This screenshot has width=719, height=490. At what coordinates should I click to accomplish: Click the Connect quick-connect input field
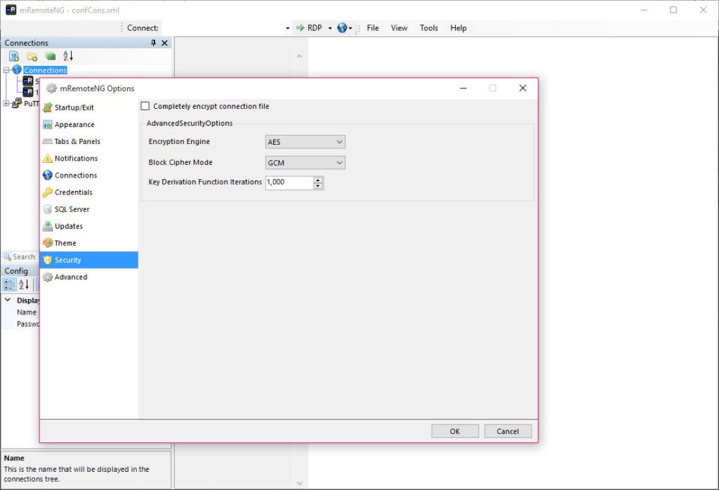click(x=223, y=28)
